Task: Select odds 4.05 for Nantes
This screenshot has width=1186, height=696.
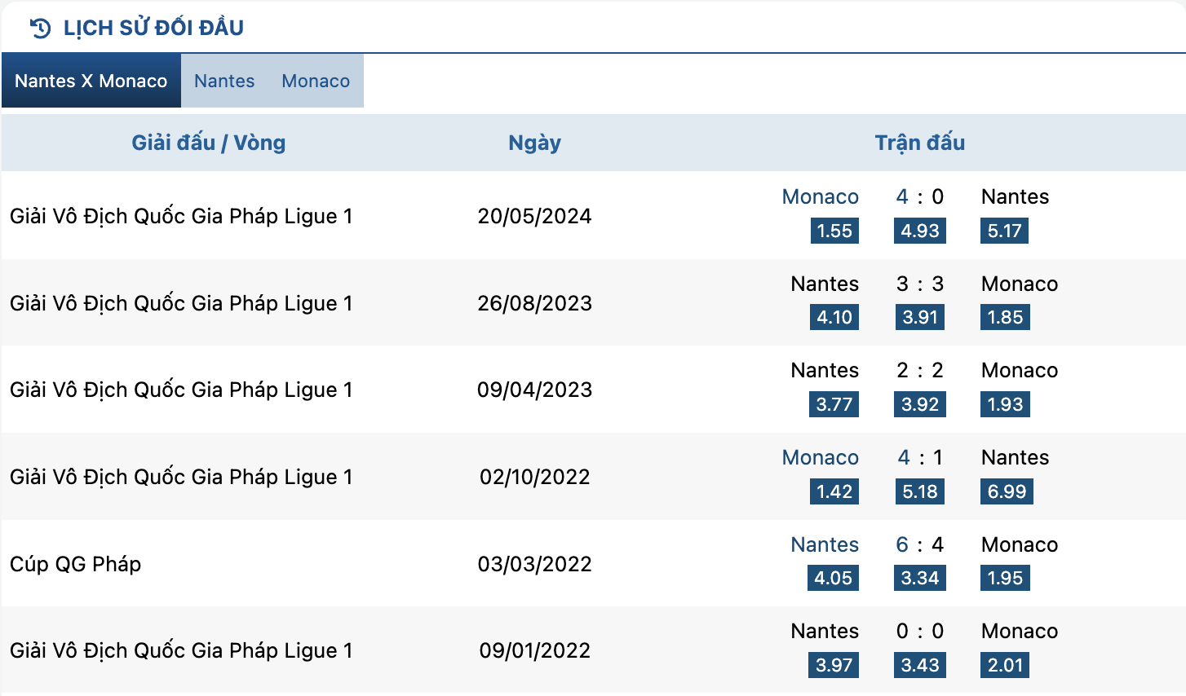Action: pos(833,578)
